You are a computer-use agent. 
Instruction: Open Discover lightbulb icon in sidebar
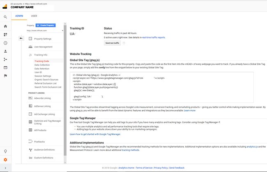point(5,151)
